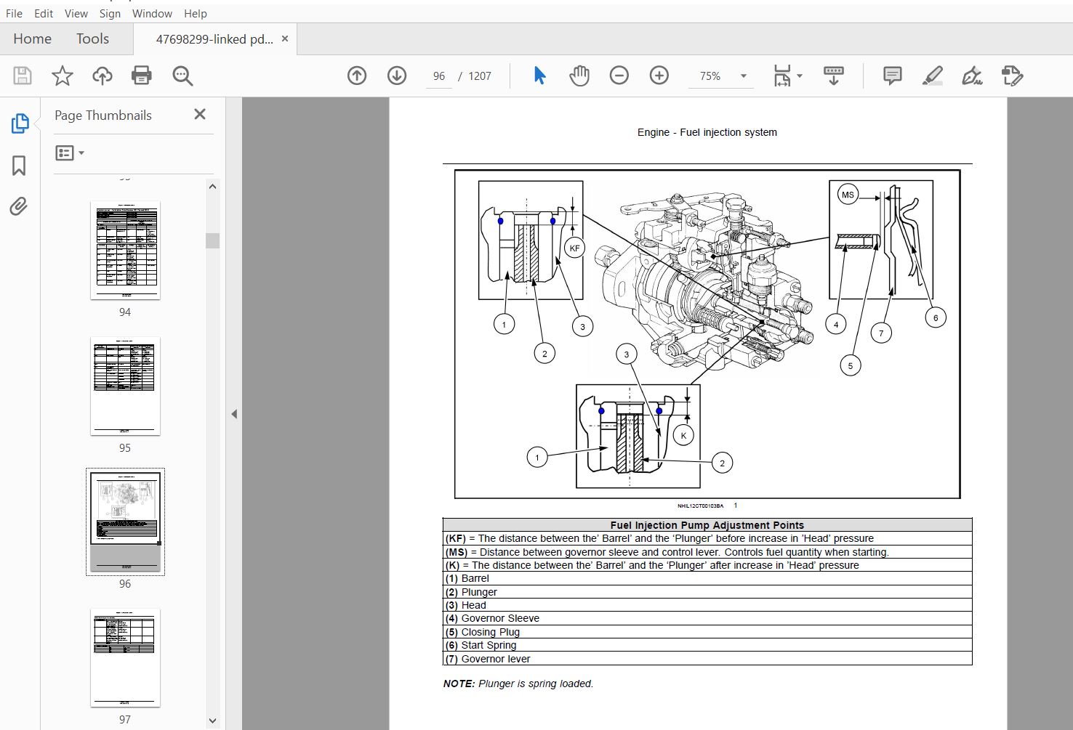This screenshot has width=1073, height=730.
Task: Click the (KF) definition table row
Action: [x=707, y=538]
